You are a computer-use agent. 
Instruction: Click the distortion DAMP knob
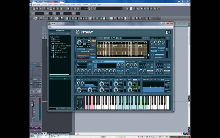point(116,89)
